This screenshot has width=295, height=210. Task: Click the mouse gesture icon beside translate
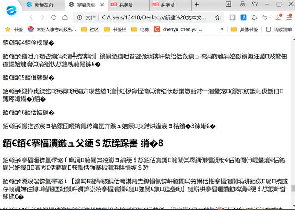[x=232, y=17]
